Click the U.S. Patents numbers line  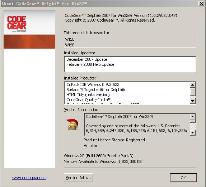[136, 131]
